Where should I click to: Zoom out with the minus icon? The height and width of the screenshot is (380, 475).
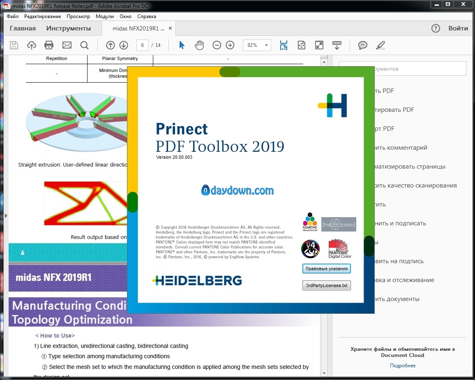[x=217, y=45]
